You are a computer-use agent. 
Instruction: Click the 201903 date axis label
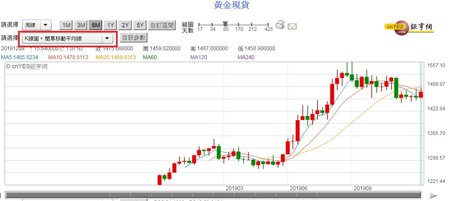[x=234, y=188]
